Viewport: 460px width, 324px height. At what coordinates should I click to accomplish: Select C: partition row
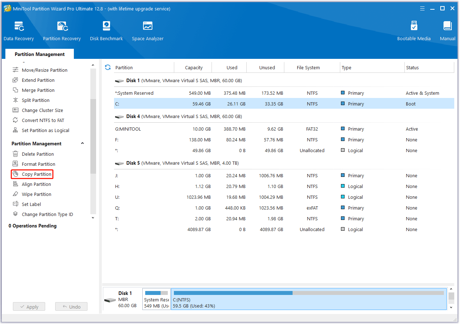click(284, 104)
